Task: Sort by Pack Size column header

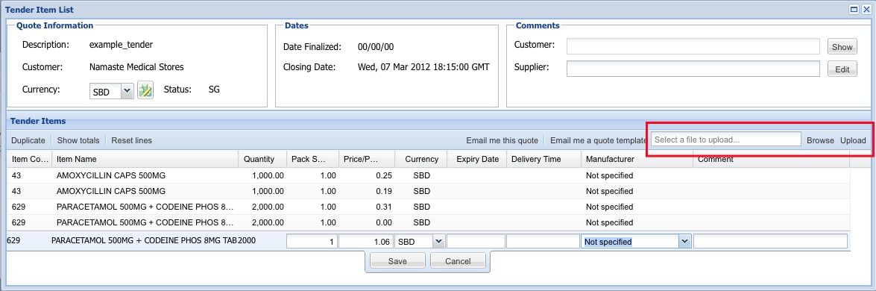Action: coord(313,159)
